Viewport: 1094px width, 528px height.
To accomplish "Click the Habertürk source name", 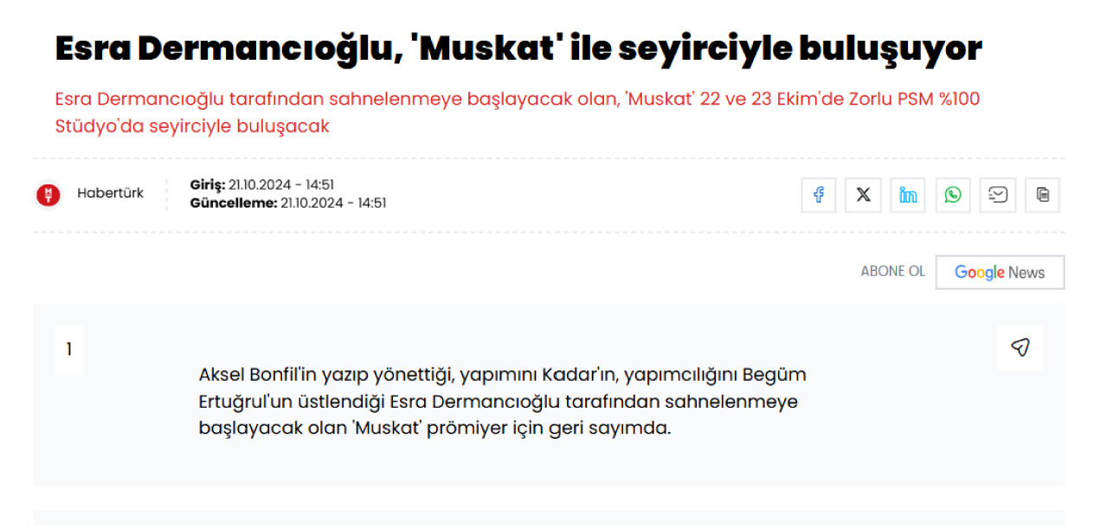I will (x=110, y=194).
